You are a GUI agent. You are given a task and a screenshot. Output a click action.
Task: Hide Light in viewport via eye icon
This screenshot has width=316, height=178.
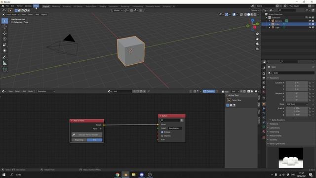(310, 28)
